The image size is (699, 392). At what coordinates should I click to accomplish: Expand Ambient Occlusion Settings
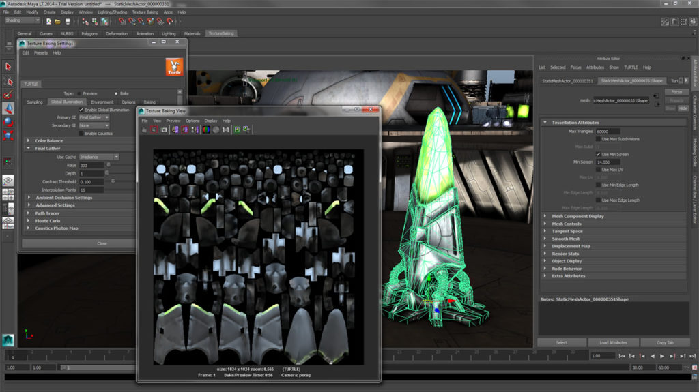[29, 197]
